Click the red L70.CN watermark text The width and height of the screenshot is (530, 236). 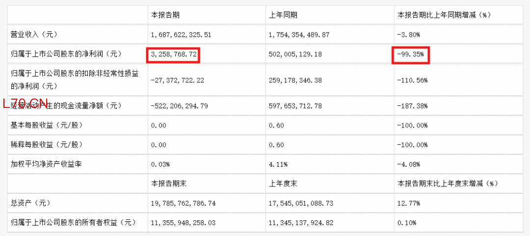[x=25, y=104]
